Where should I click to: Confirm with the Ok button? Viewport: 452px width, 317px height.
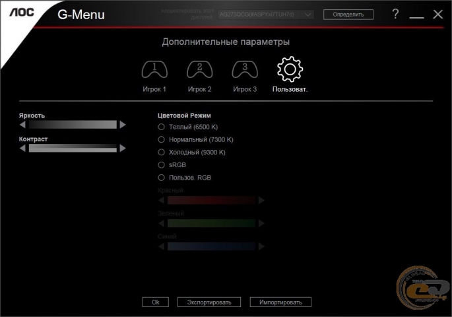pyautogui.click(x=155, y=302)
